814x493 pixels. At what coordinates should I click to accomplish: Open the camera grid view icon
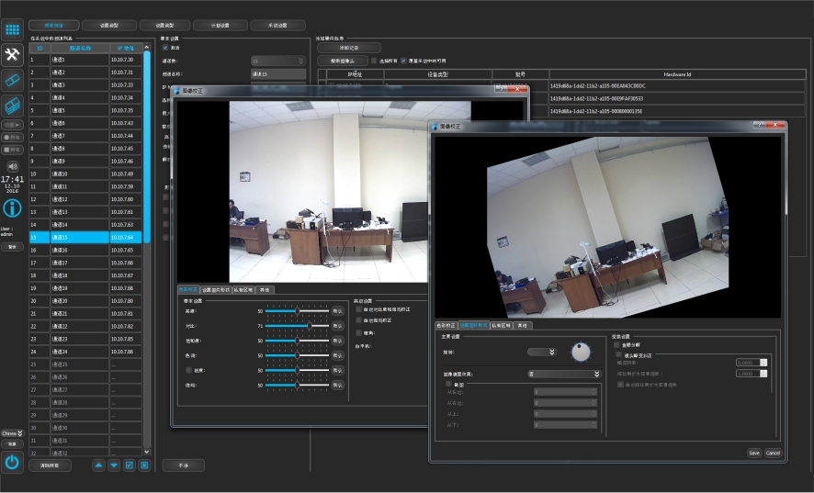[12, 29]
